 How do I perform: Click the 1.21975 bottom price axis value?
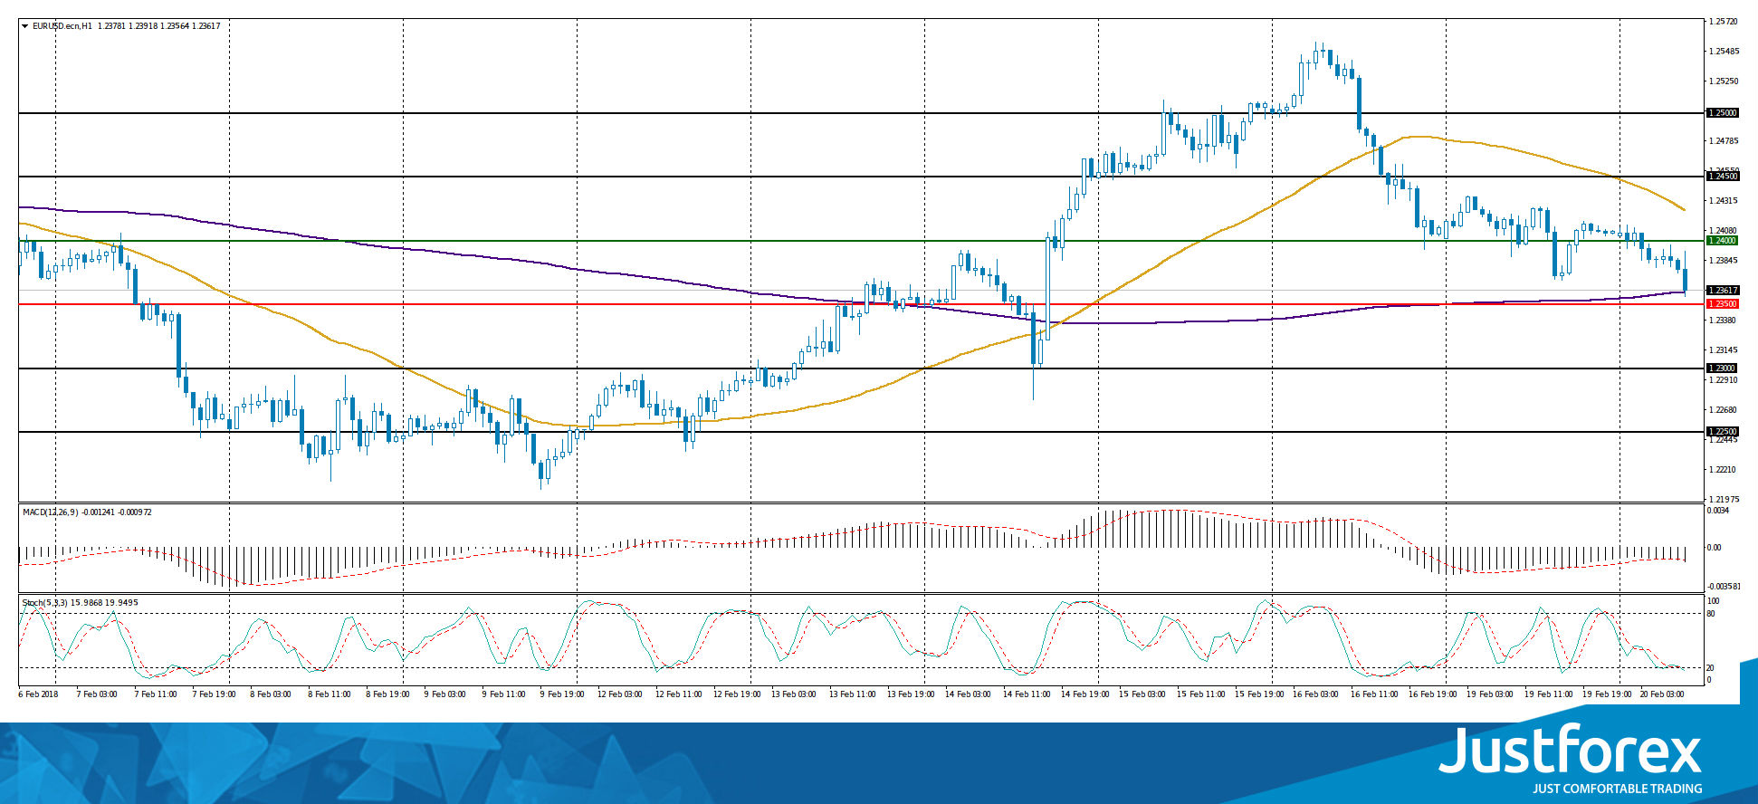click(x=1724, y=499)
